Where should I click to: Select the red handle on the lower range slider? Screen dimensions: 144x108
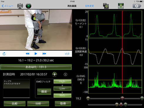[121, 104]
